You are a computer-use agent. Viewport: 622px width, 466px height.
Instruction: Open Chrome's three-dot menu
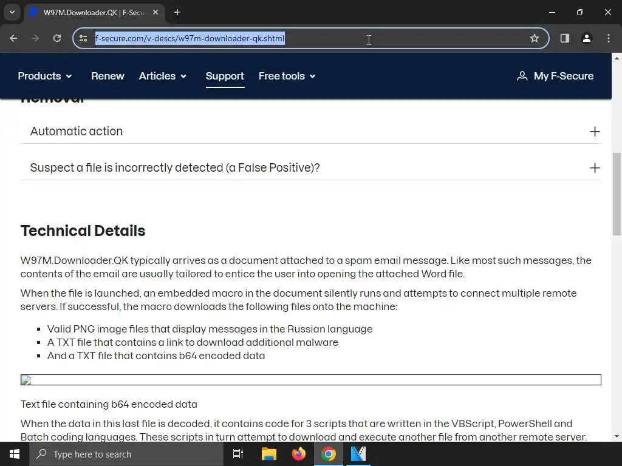(609, 38)
